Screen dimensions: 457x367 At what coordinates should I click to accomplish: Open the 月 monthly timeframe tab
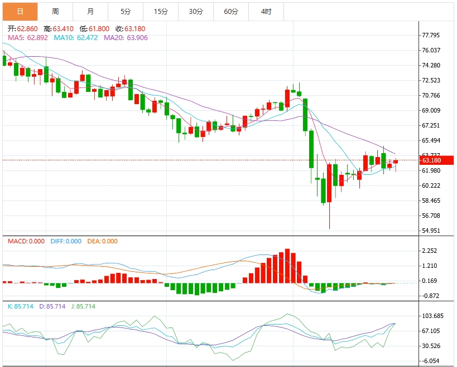point(90,11)
